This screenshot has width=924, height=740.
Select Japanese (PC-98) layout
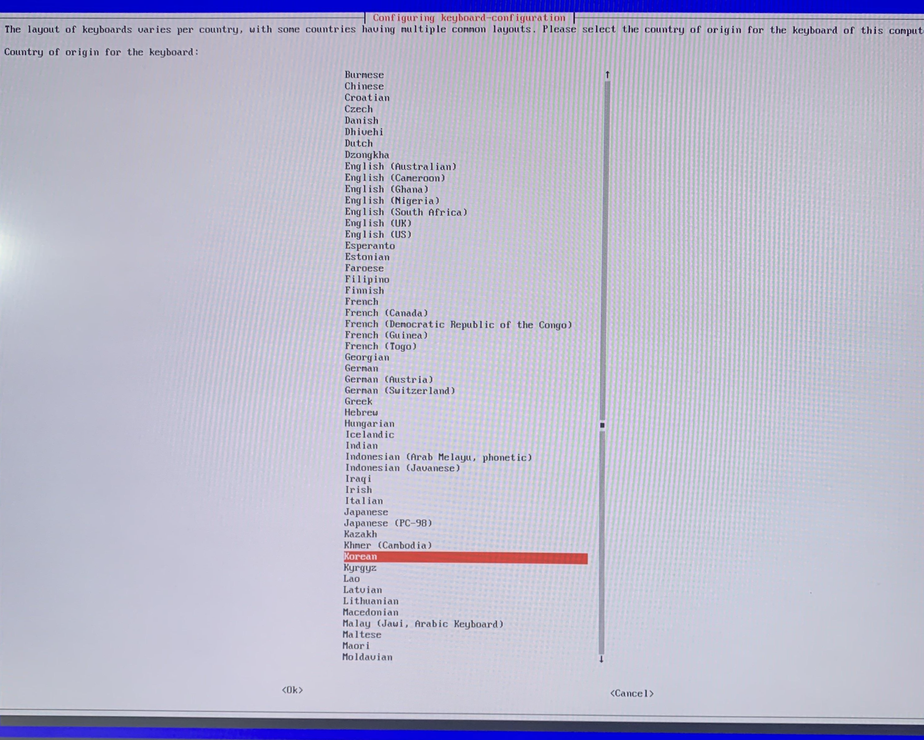[x=388, y=523]
